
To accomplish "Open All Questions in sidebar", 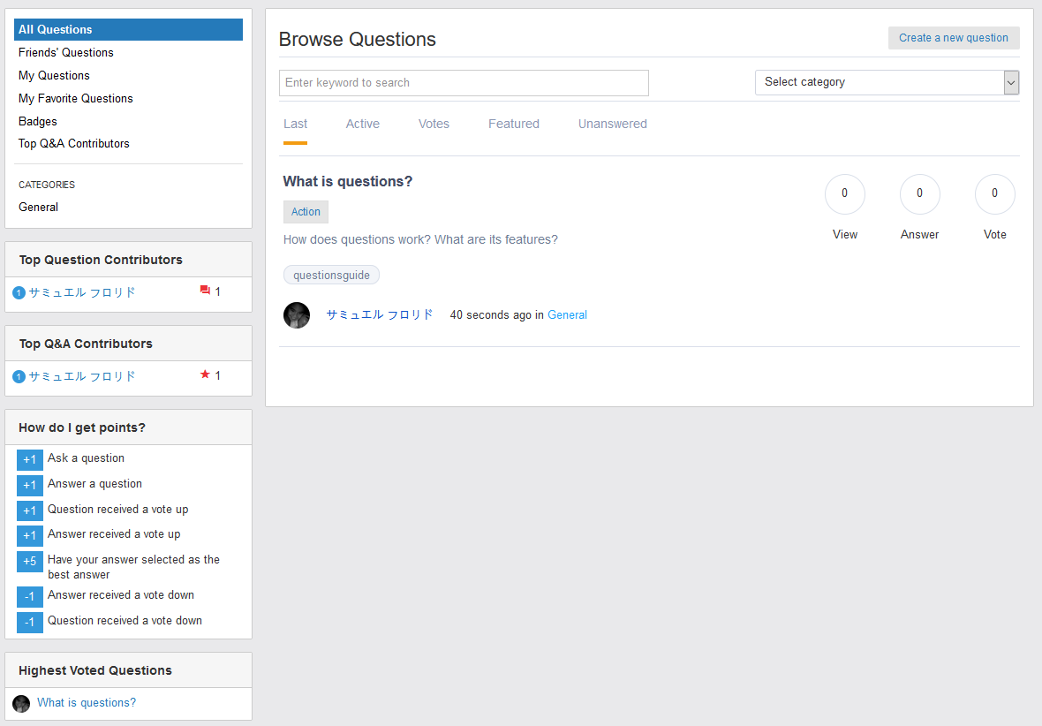I will pyautogui.click(x=128, y=29).
